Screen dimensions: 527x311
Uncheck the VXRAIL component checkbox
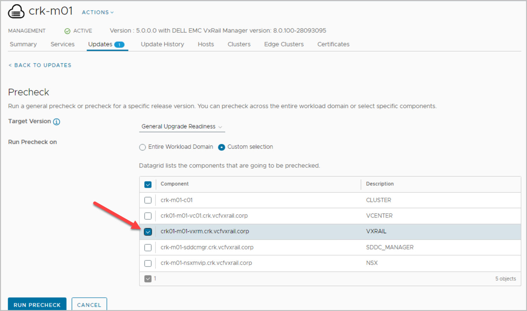pyautogui.click(x=148, y=232)
